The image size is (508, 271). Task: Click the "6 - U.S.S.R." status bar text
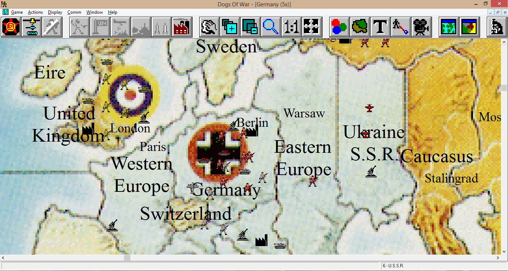click(394, 266)
